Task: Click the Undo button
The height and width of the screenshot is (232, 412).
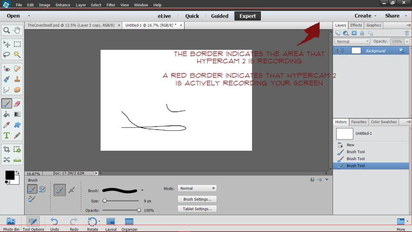Action: (x=54, y=224)
